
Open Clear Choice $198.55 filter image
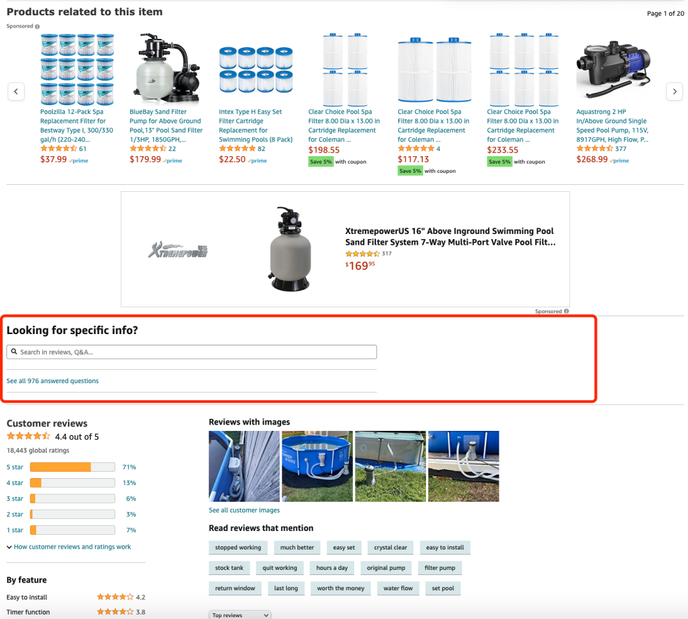click(x=345, y=69)
